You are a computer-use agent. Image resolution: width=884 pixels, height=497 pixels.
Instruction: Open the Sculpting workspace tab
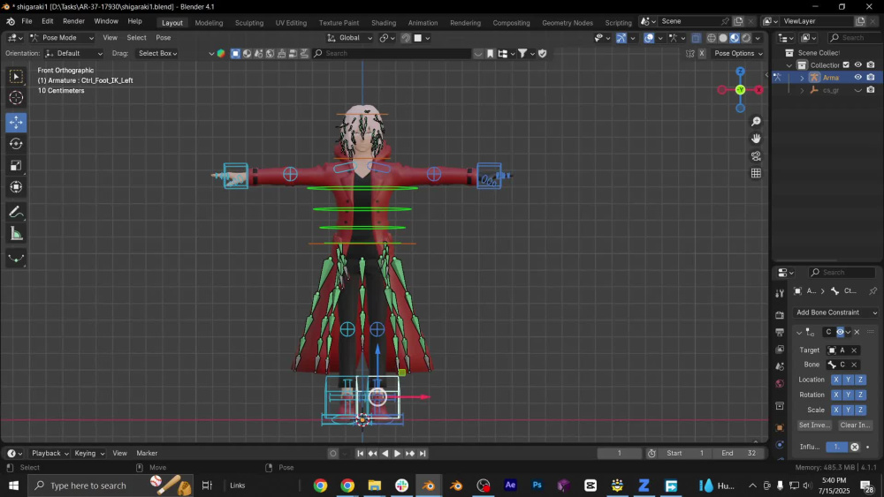(x=249, y=23)
